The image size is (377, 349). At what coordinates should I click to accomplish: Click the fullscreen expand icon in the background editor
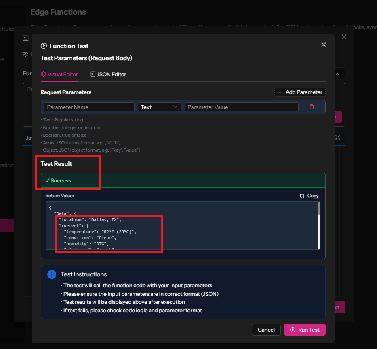tap(338, 138)
